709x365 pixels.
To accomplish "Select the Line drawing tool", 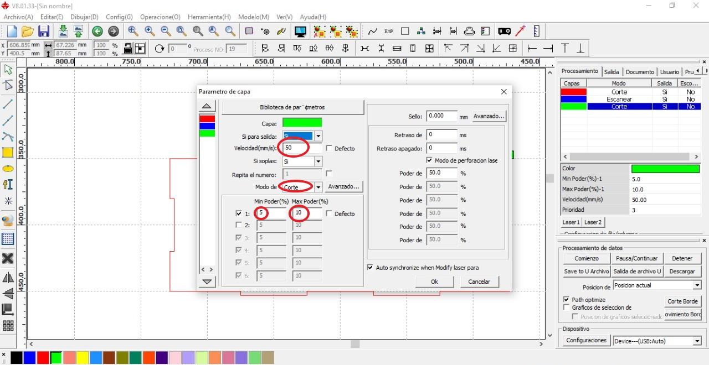I will coord(8,103).
